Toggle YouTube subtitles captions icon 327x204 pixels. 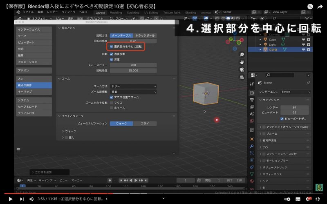(x=298, y=199)
